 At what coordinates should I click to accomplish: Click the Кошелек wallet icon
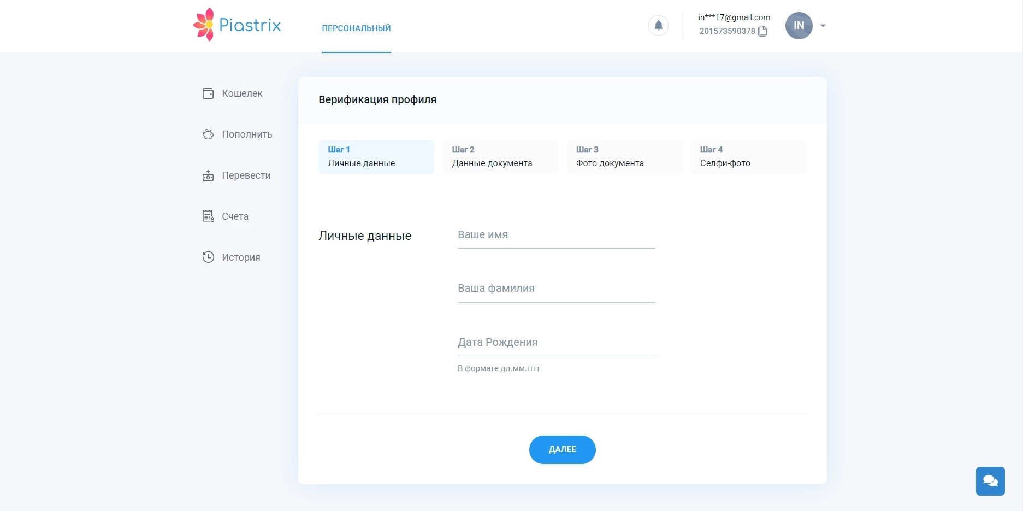click(x=208, y=93)
